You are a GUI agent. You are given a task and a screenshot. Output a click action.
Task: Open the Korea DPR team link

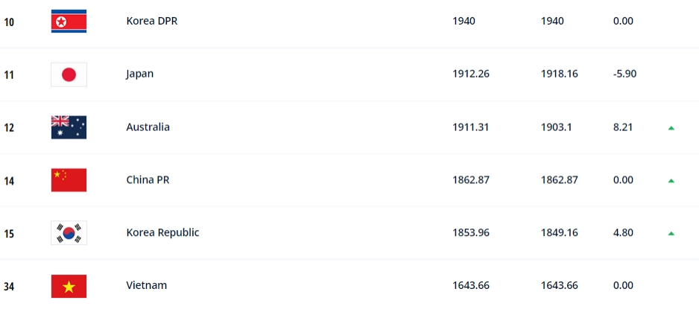pos(151,21)
